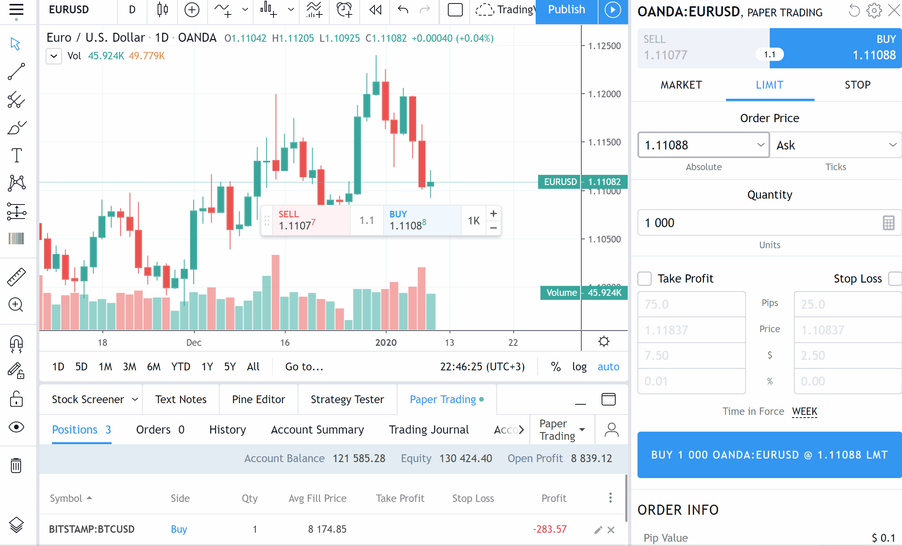Screen dimensions: 902x546
Task: Toggle hide all drawings eye icon
Action: click(x=16, y=427)
